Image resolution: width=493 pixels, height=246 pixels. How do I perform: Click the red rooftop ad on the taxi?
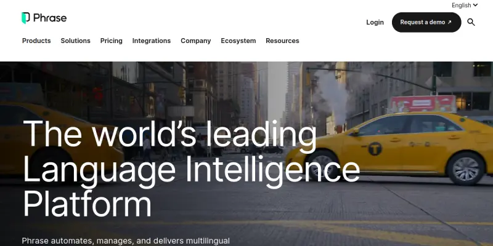click(x=423, y=104)
